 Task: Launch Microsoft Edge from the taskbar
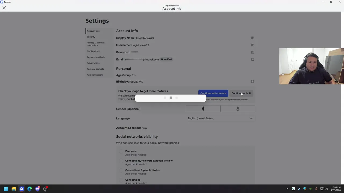(x=30, y=189)
